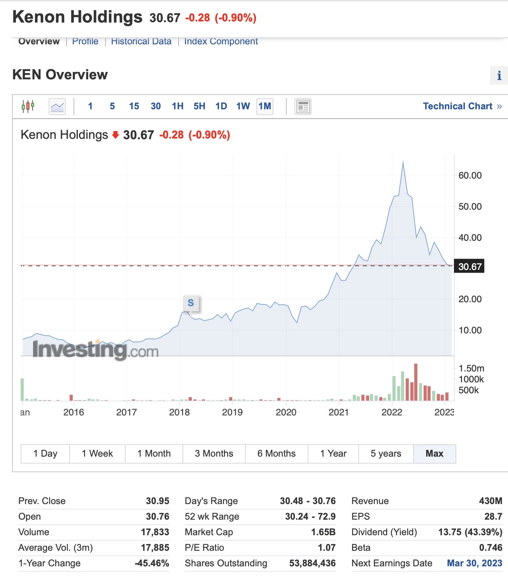This screenshot has height=585, width=508.
Task: Click the 2020 label on time axis
Action: (286, 412)
